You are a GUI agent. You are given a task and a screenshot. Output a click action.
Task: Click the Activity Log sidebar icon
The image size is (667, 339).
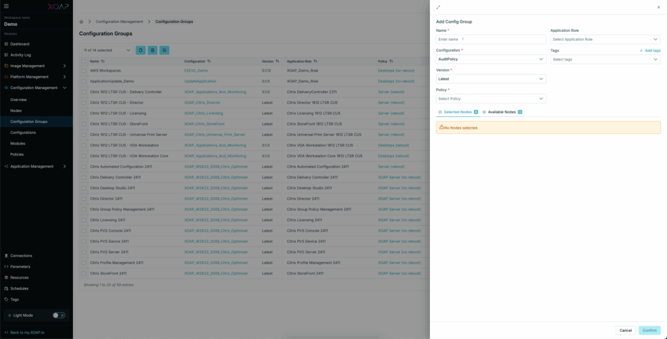coord(6,55)
